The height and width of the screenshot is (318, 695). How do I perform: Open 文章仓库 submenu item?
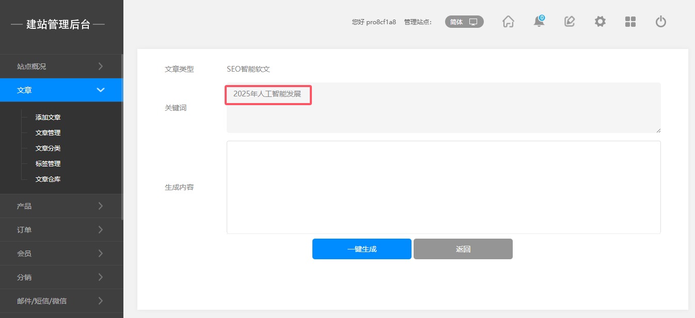click(48, 179)
